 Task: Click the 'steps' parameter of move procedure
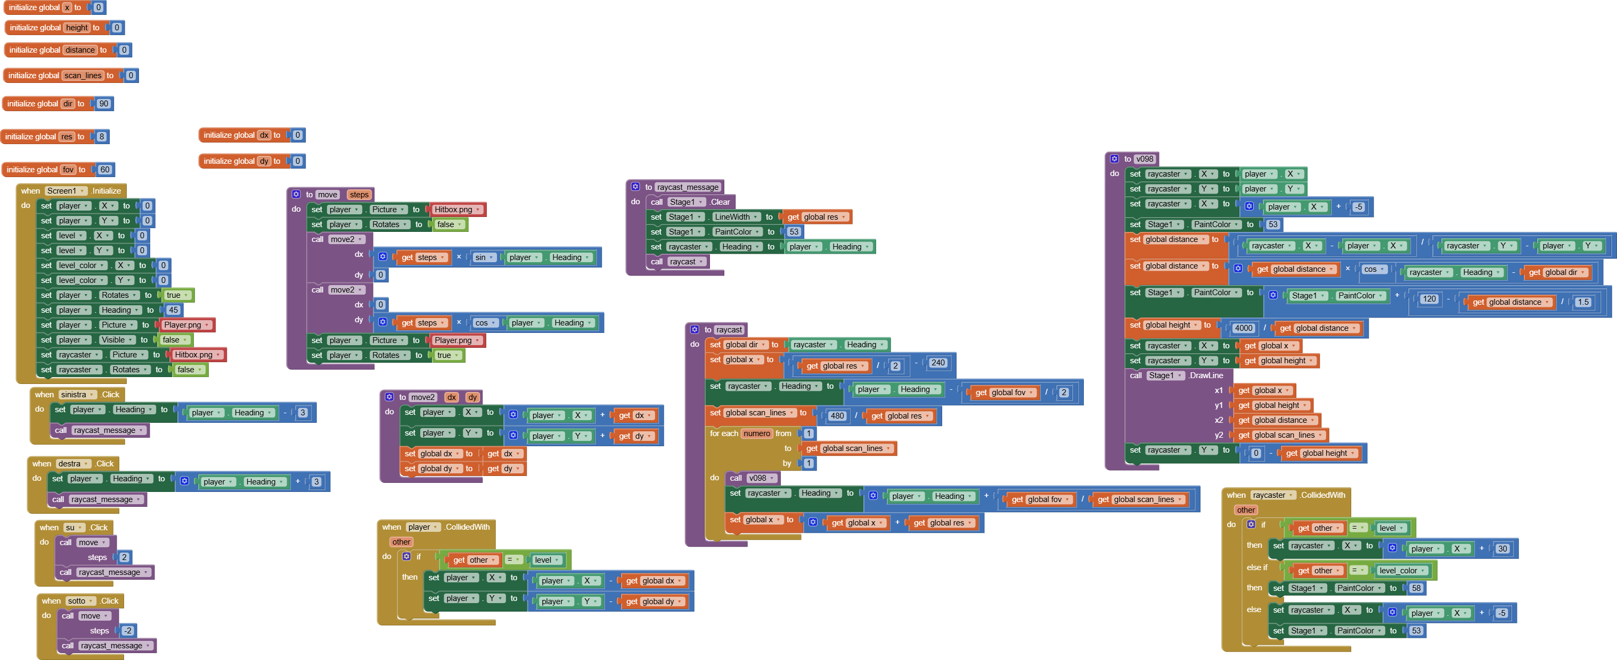[x=359, y=195]
